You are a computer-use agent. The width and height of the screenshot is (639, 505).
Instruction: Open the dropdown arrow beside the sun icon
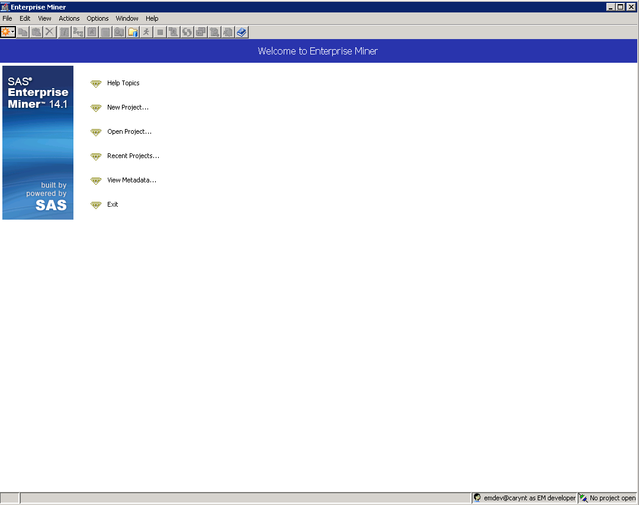click(x=13, y=32)
